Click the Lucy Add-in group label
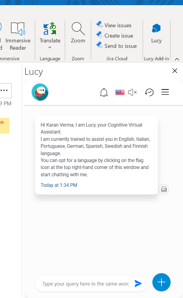183x298 pixels. (156, 58)
